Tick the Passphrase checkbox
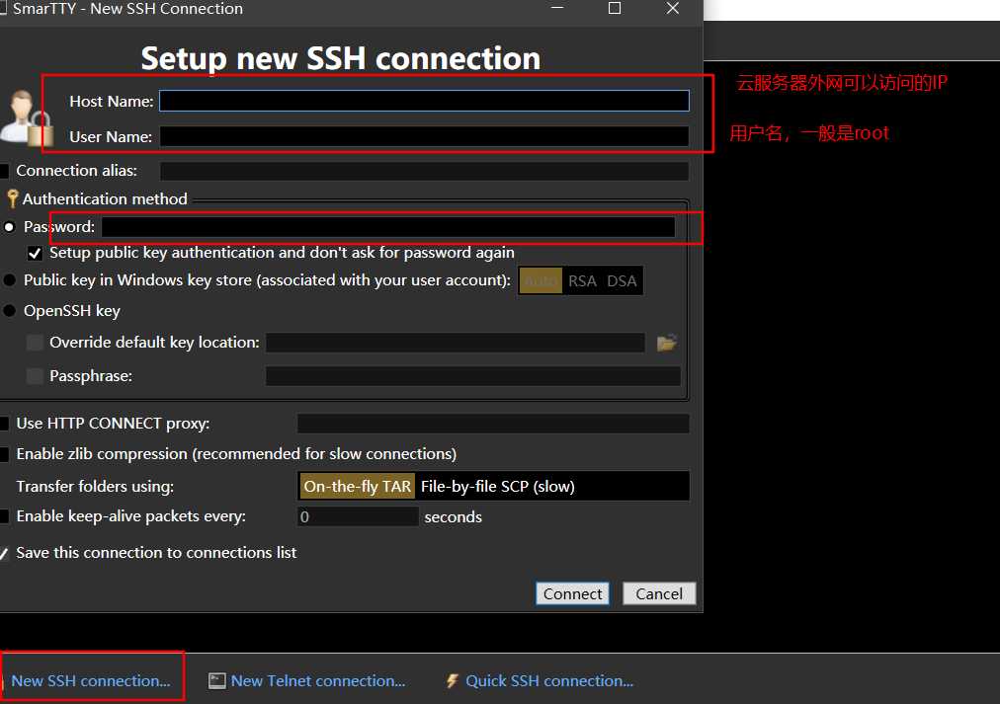This screenshot has width=1000, height=704. (x=35, y=376)
